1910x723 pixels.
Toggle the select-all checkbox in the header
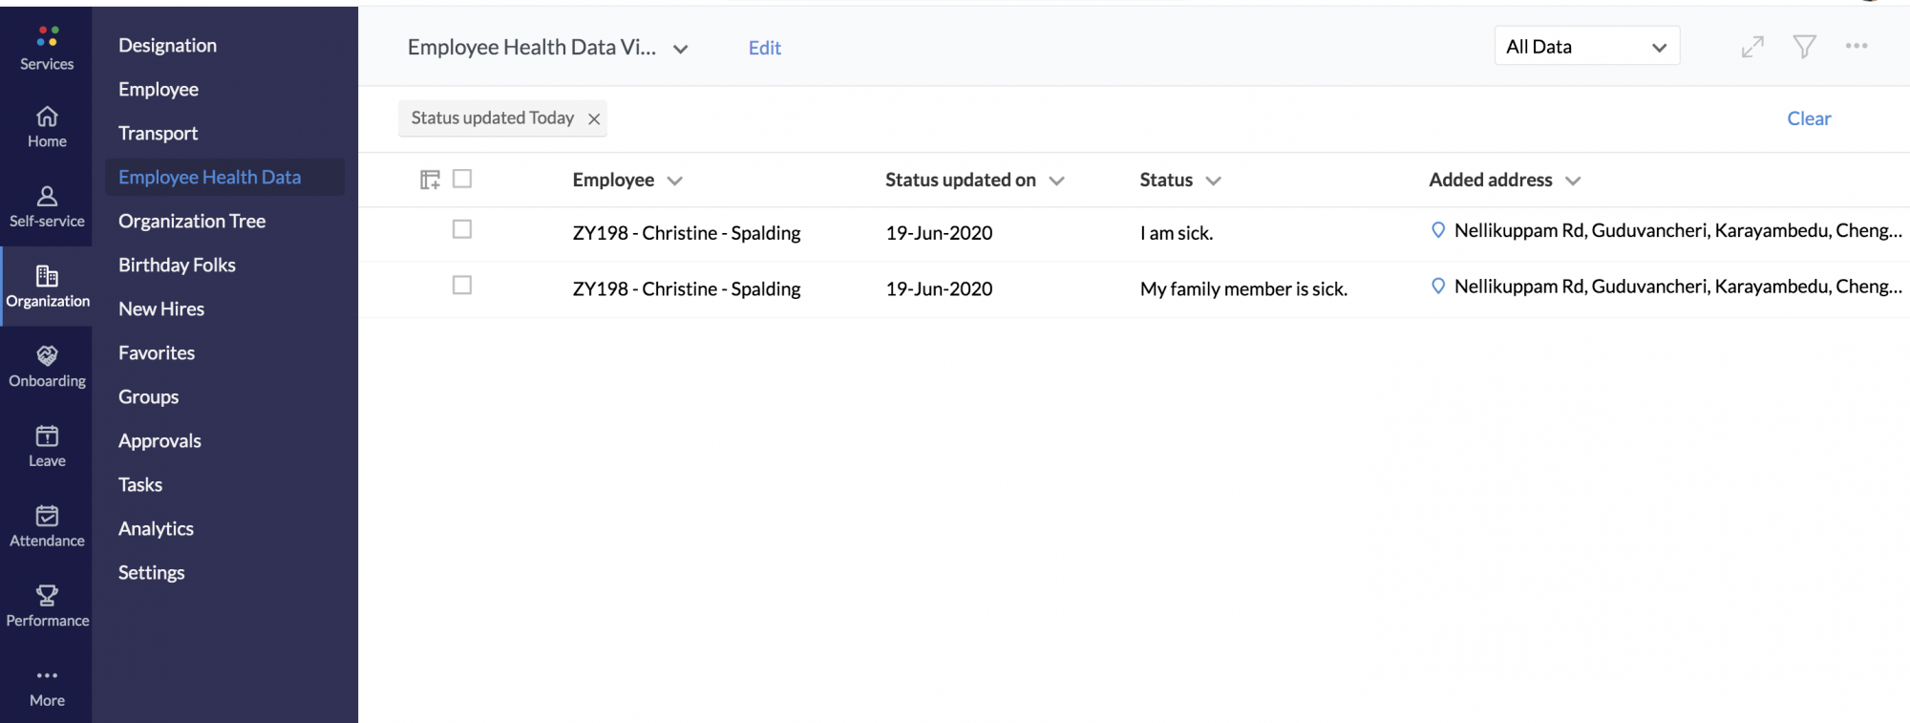[462, 179]
